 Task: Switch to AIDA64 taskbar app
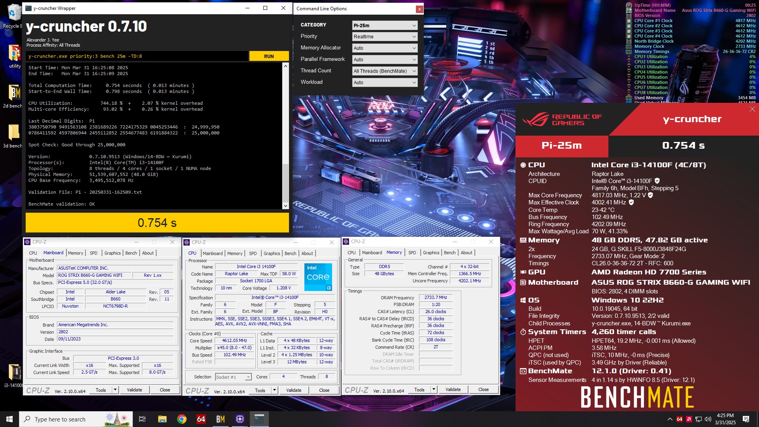[201, 419]
